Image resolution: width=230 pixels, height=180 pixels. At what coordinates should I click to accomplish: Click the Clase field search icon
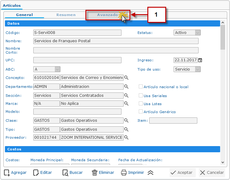pos(126,121)
